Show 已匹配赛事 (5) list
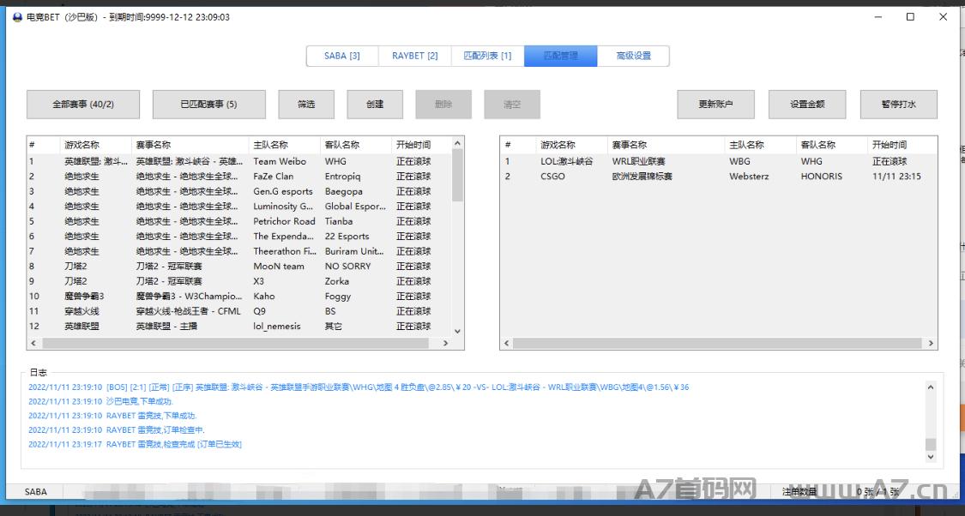The image size is (965, 516). pos(208,105)
